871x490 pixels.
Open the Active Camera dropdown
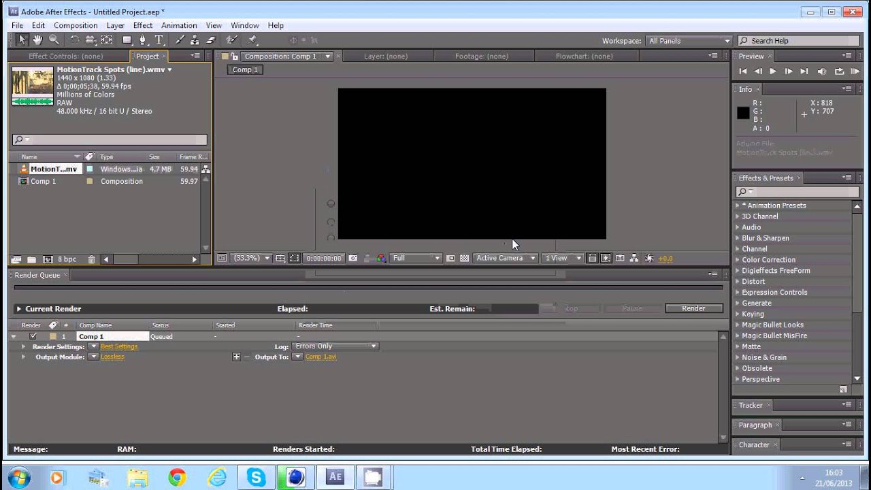pos(505,259)
